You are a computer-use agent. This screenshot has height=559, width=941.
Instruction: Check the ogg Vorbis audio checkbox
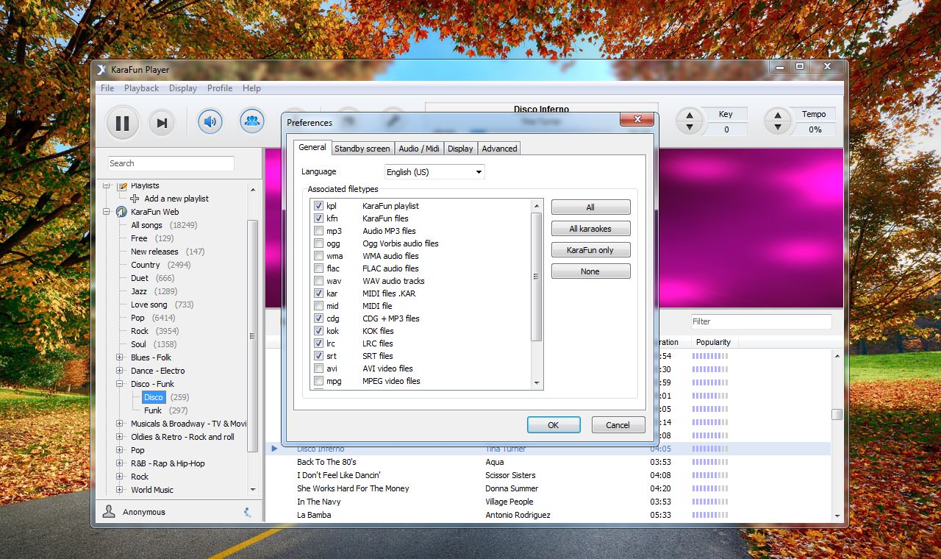[318, 243]
